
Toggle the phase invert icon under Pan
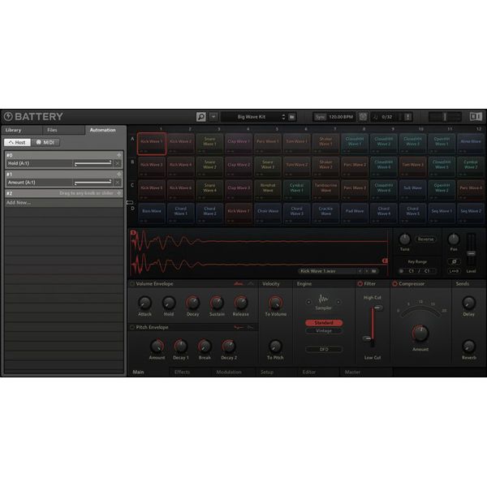[x=454, y=261]
